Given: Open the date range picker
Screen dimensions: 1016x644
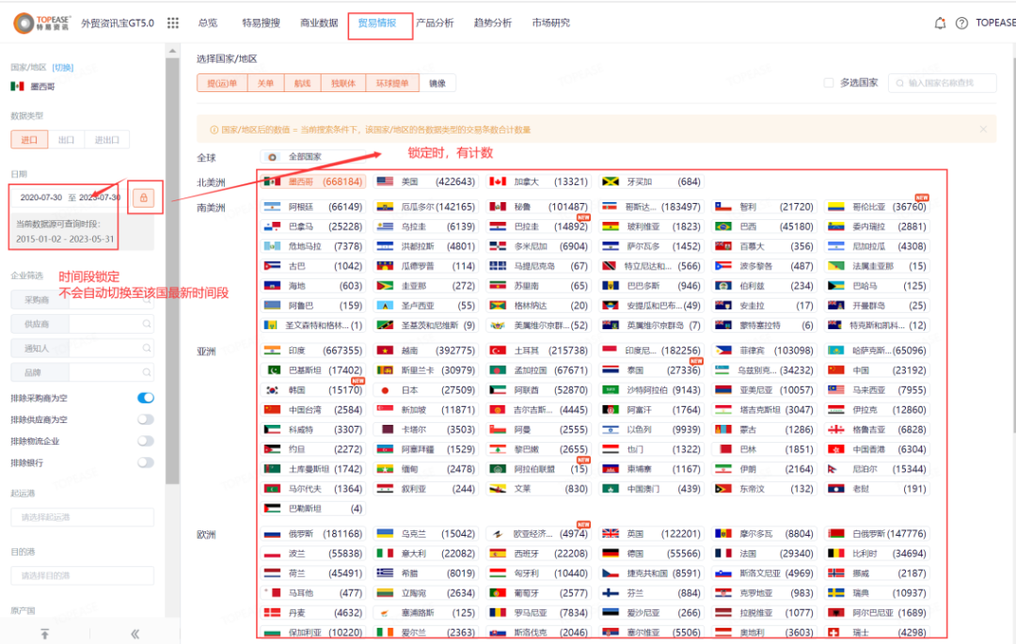Looking at the screenshot, I should [x=70, y=197].
